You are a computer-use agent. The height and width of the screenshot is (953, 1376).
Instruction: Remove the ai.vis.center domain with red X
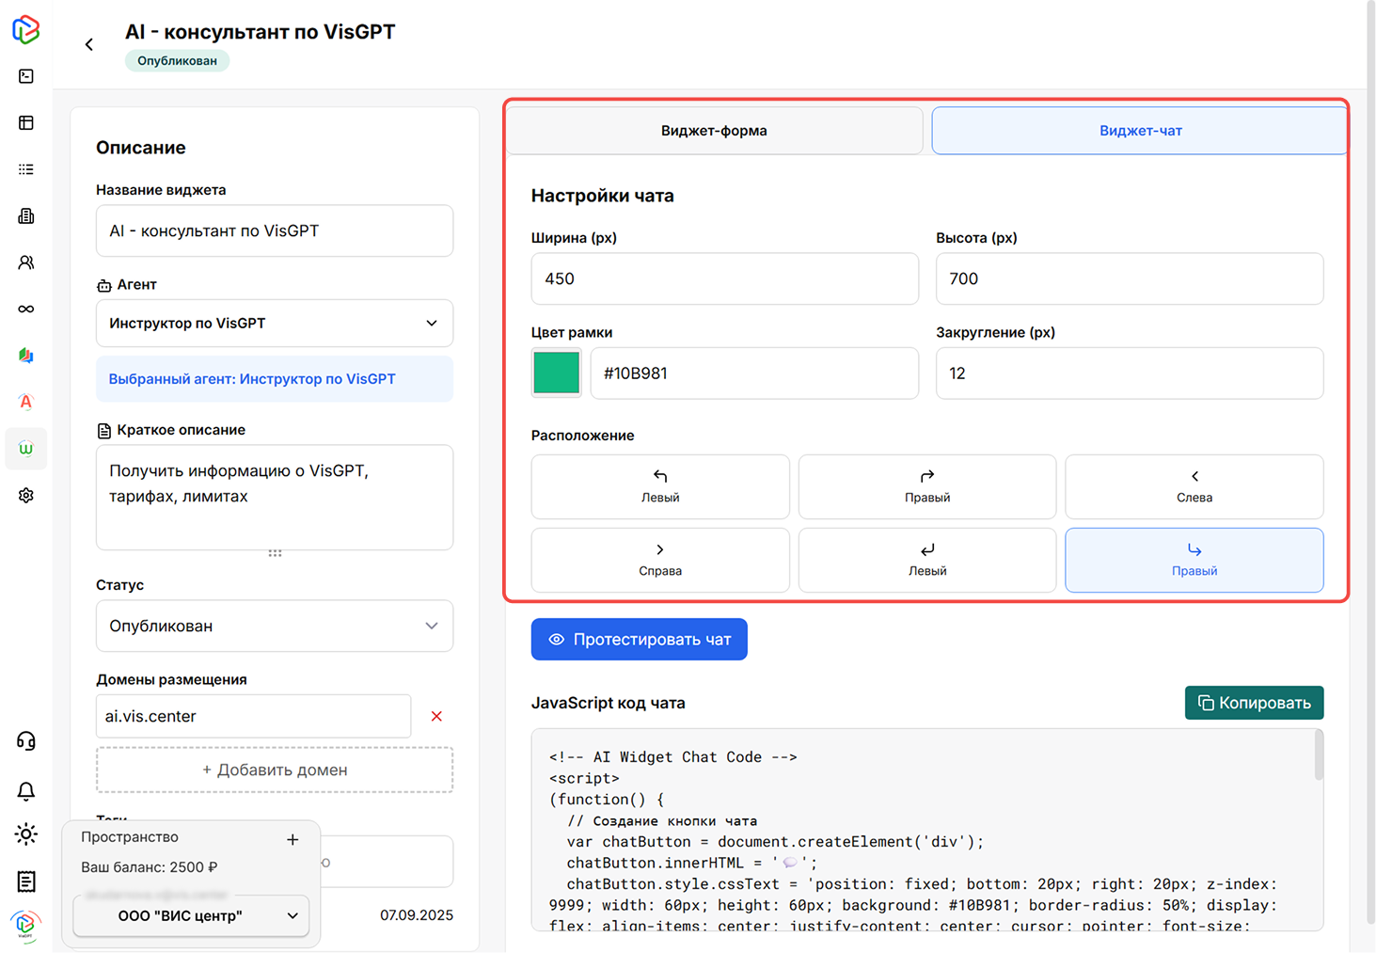point(436,717)
